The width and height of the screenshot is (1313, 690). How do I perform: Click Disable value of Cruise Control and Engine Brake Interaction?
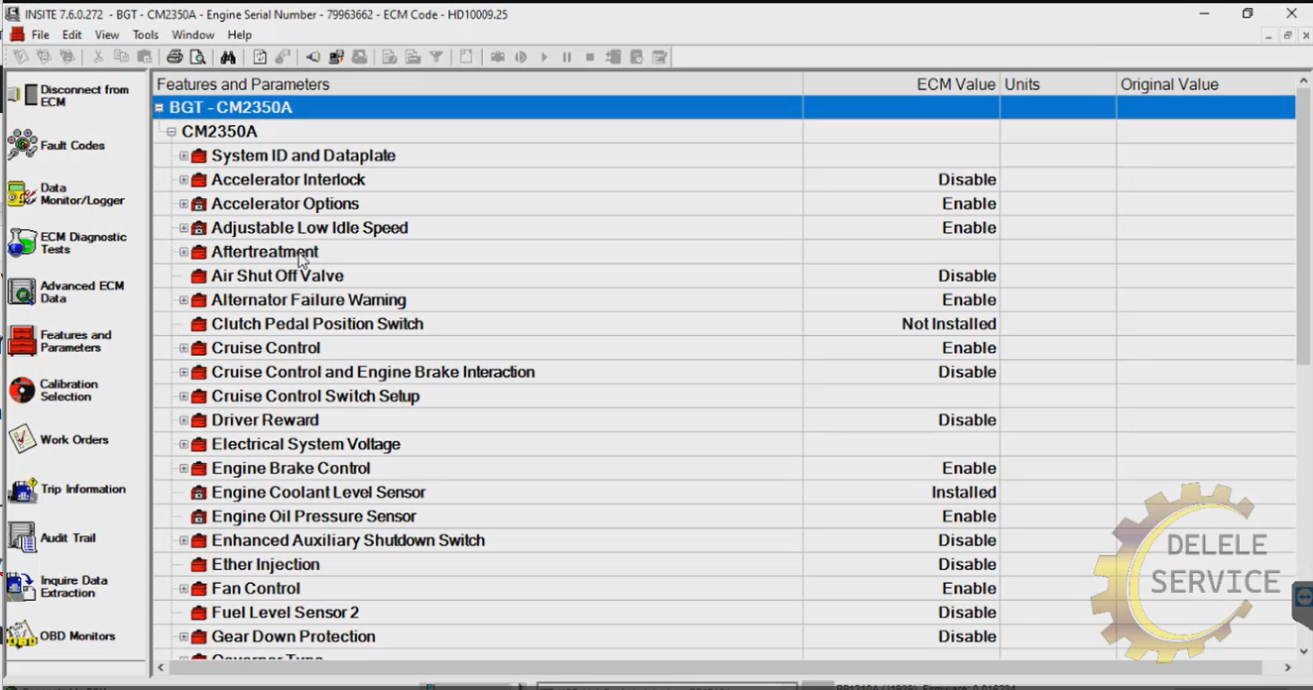[x=967, y=372]
